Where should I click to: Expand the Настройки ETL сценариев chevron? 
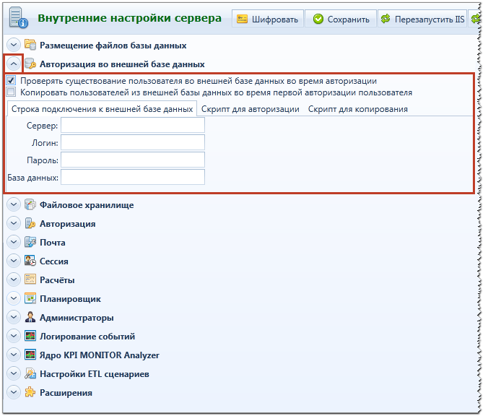coord(14,373)
